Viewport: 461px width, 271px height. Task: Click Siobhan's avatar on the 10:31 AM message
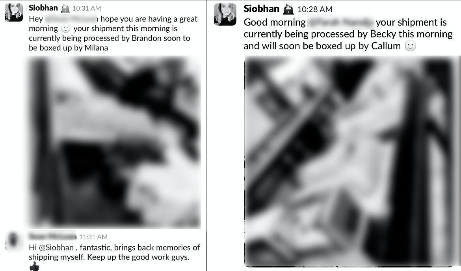[14, 13]
